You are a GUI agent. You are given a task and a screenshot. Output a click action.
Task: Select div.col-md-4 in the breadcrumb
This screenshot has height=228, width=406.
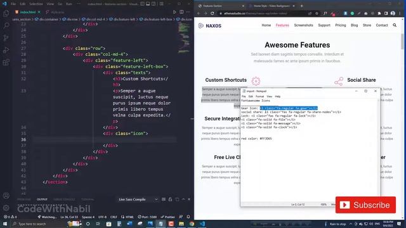(x=94, y=20)
